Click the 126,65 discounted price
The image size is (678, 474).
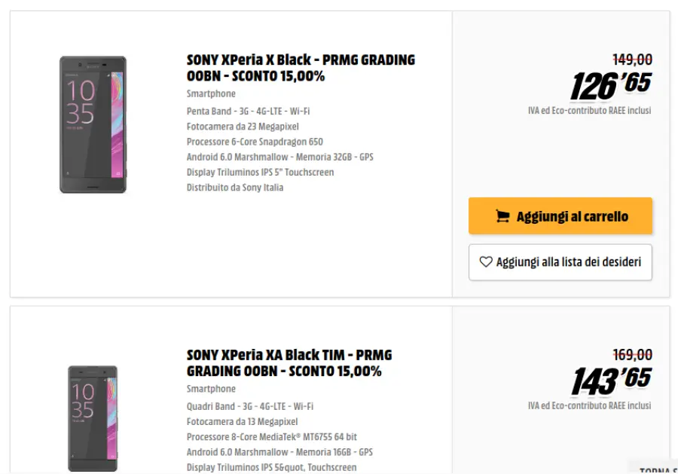tap(610, 86)
